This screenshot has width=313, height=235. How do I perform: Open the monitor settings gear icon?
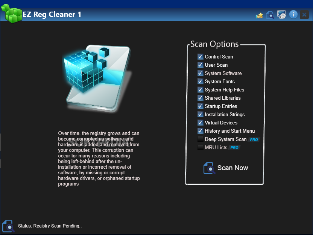click(x=281, y=15)
